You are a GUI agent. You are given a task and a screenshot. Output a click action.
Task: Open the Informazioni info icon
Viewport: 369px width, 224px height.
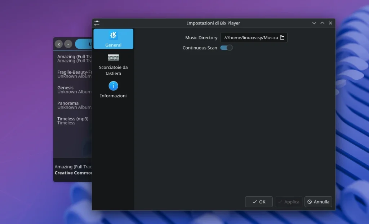tap(113, 86)
